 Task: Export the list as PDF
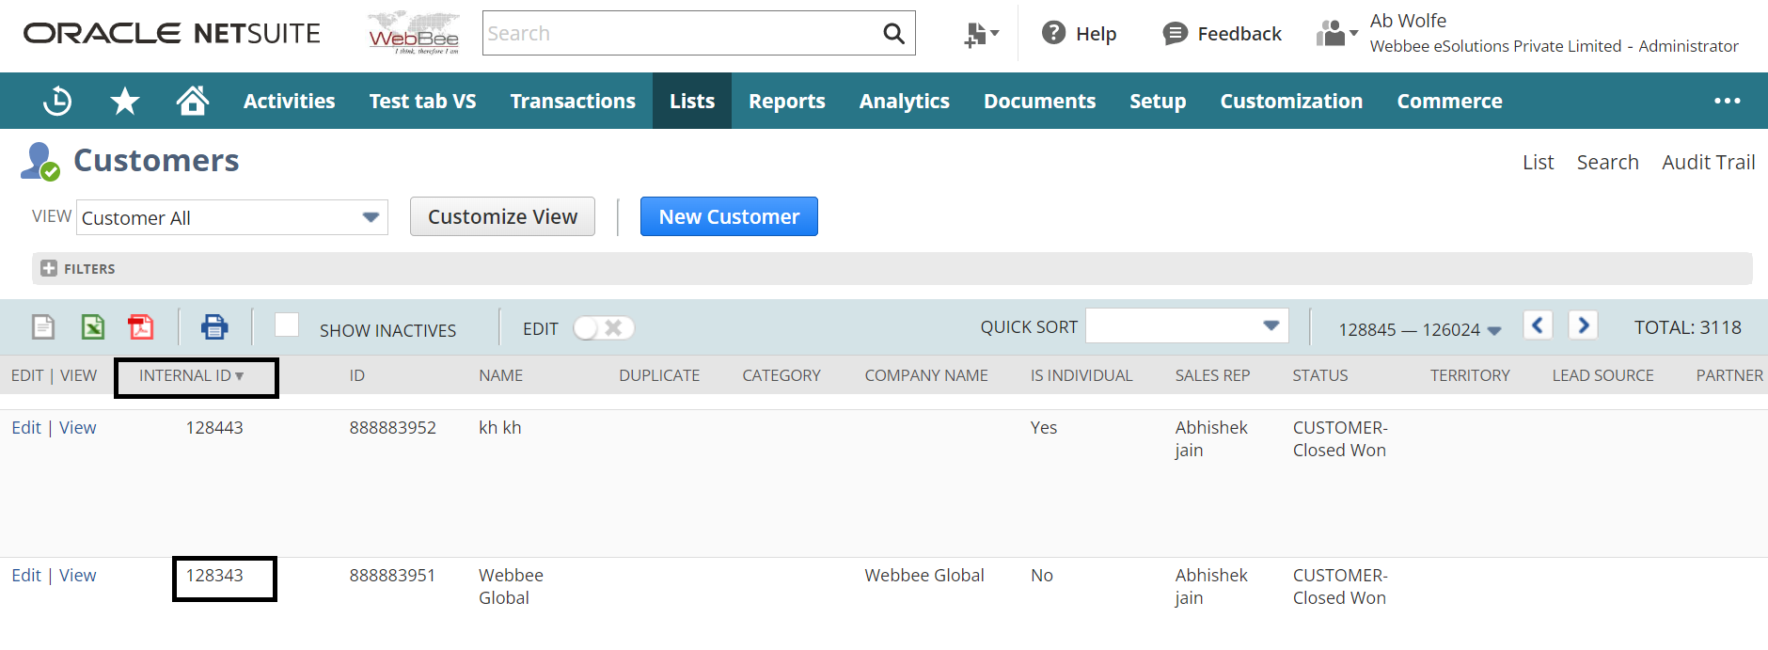[141, 327]
